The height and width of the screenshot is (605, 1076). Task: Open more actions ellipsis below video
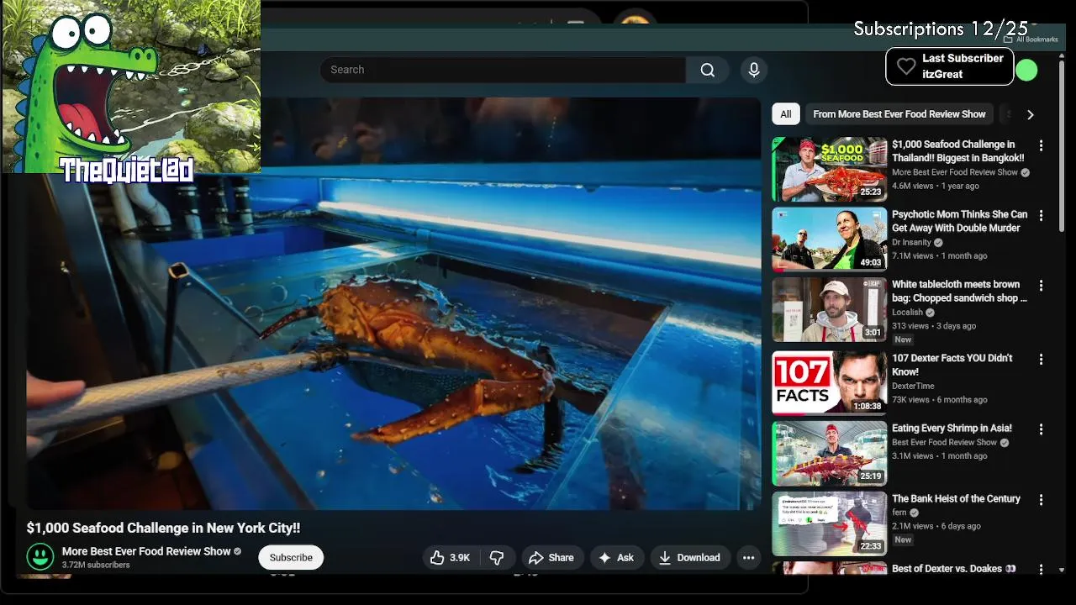coord(748,557)
